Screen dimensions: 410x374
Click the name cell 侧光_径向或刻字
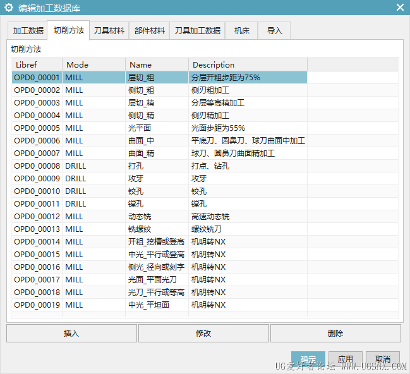click(157, 267)
